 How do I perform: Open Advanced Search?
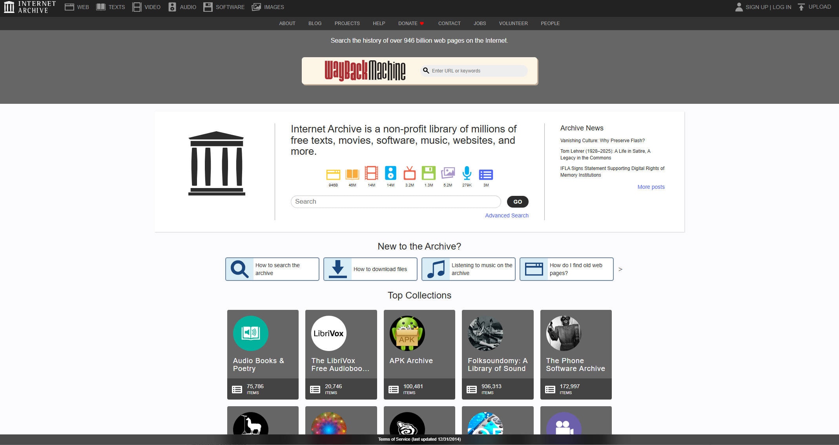(507, 215)
